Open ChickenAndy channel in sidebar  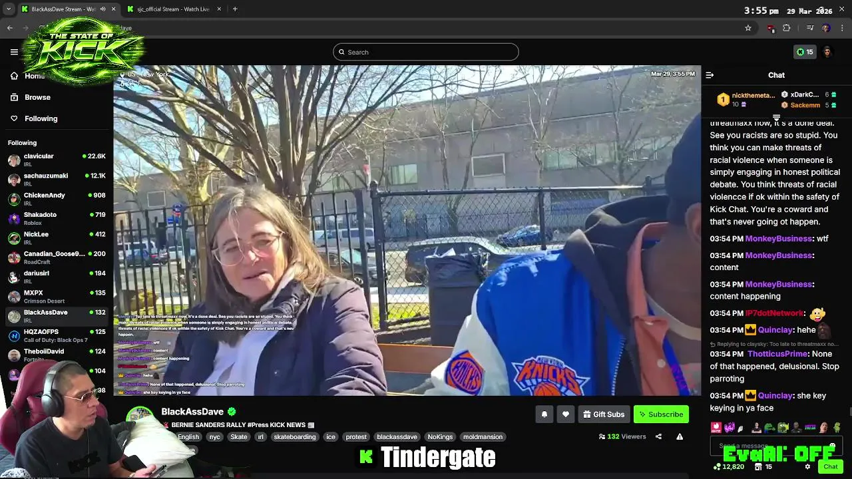[57, 199]
